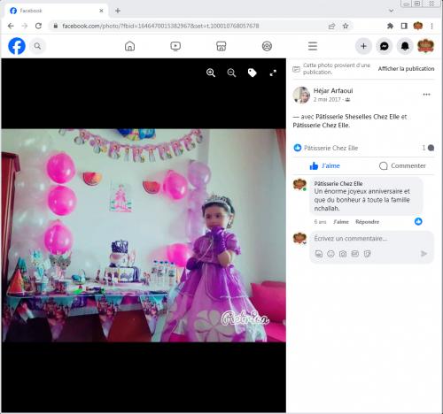The width and height of the screenshot is (443, 414).
Task: Open browser extensions puzzle icon
Action: click(390, 26)
